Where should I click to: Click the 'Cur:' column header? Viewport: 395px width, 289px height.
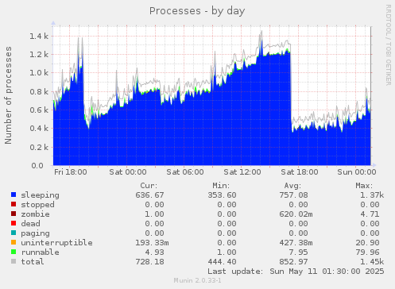pos(149,186)
